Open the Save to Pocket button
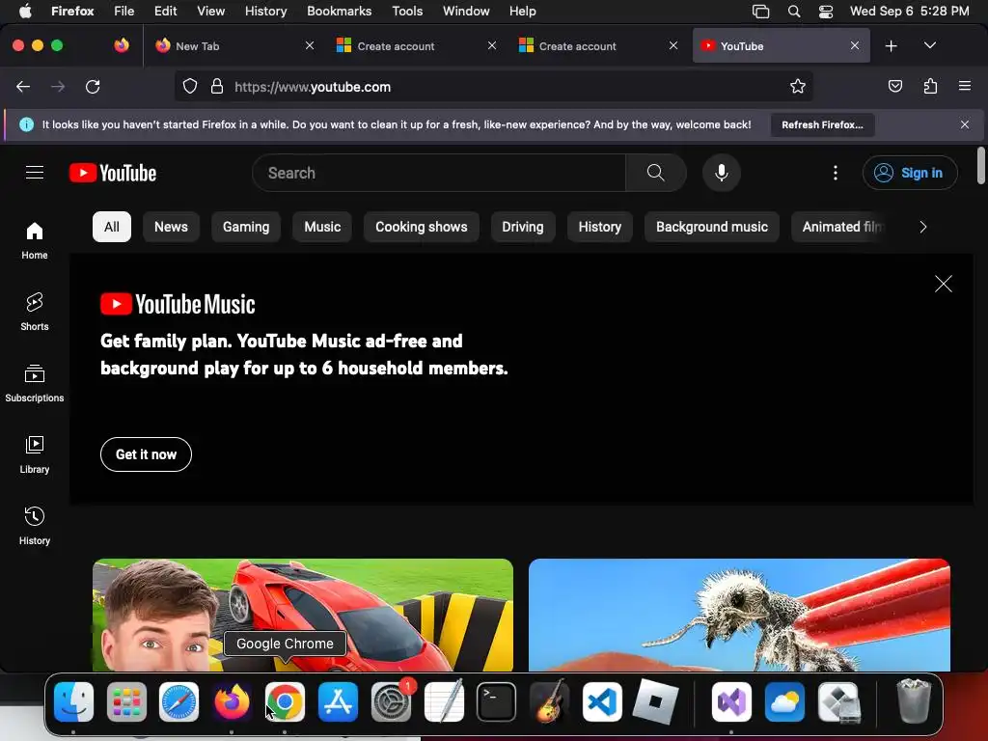The image size is (988, 741). click(x=894, y=86)
